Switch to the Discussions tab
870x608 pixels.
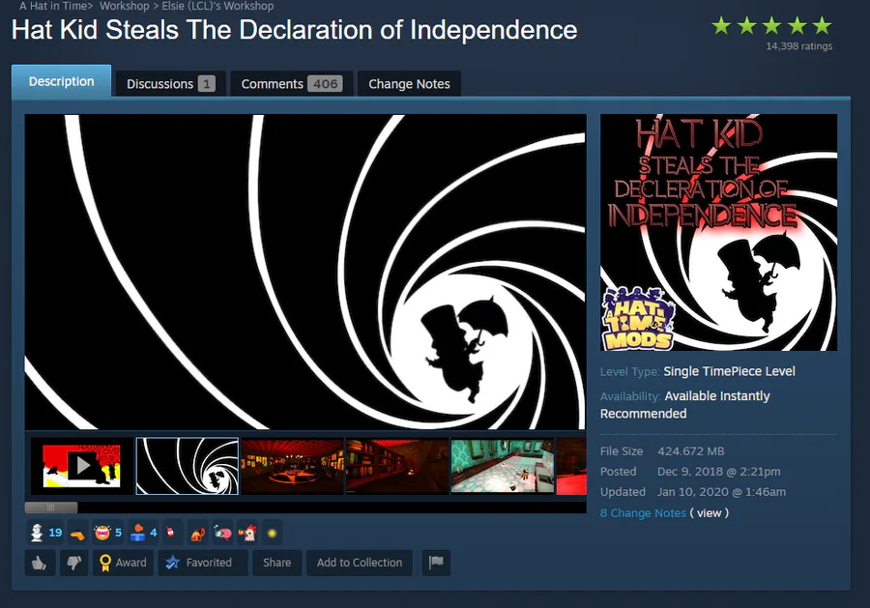point(169,84)
